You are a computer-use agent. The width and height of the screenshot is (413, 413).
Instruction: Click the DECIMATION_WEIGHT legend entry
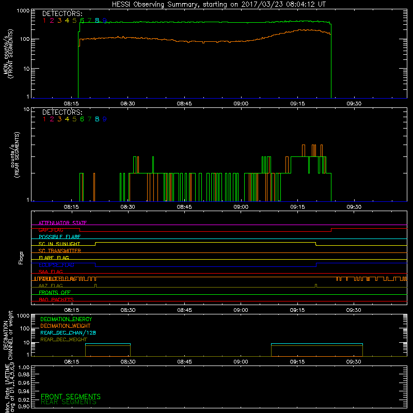point(66,326)
